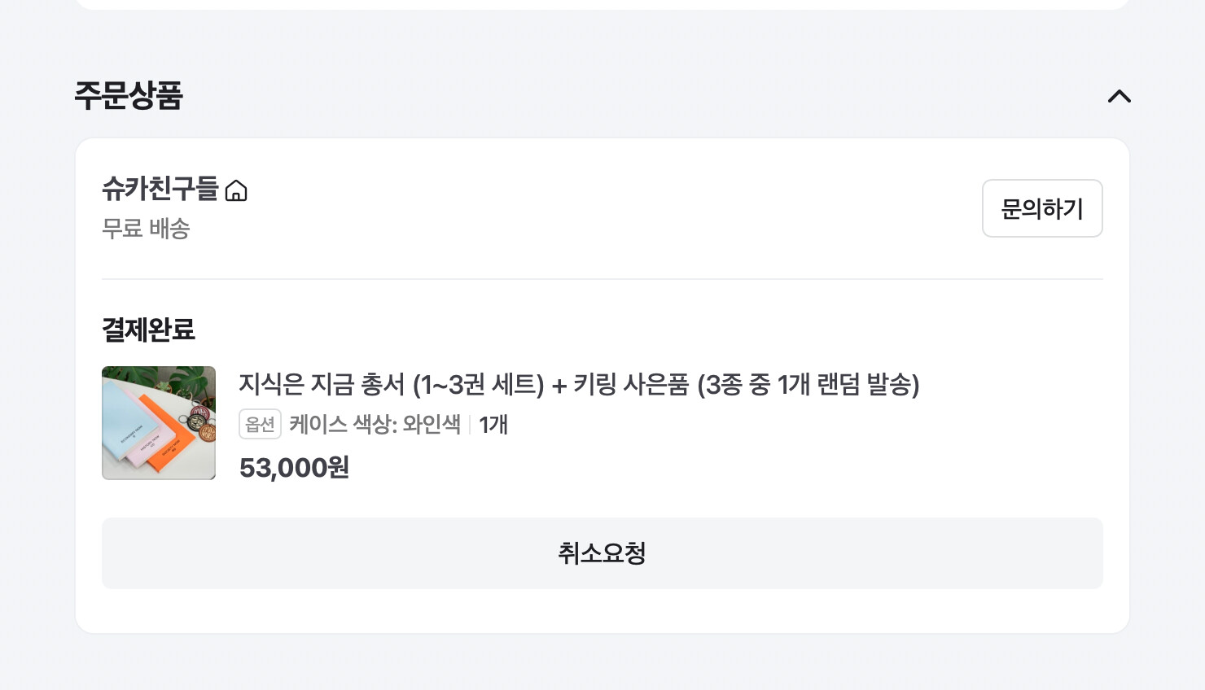The width and height of the screenshot is (1205, 690).
Task: Click the 1개 quantity text
Action: (x=493, y=424)
